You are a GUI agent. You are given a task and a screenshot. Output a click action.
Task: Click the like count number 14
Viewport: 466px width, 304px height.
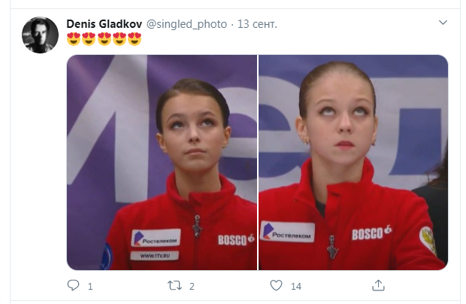click(x=296, y=287)
